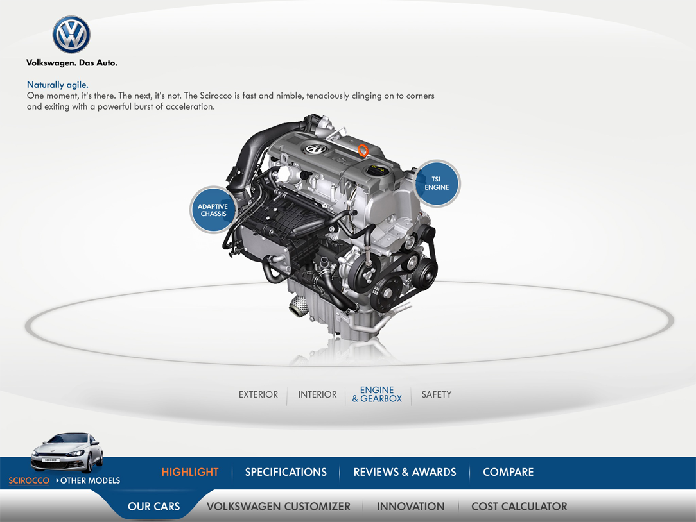Select the Our Cars bottom tab

153,506
